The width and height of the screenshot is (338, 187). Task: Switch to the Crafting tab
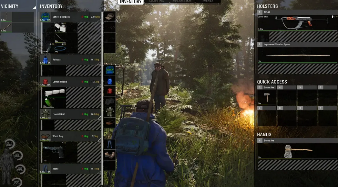tap(156, 1)
